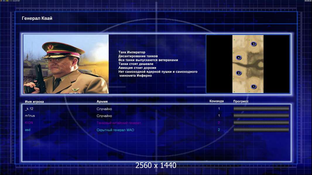Image resolution: width=312 pixels, height=175 pixels.
Task: Click the general's portrait image
Action: click(x=66, y=64)
